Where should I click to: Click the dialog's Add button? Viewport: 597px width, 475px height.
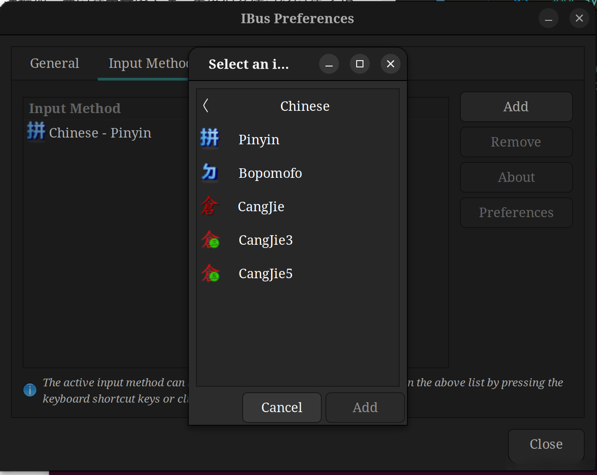coord(365,408)
